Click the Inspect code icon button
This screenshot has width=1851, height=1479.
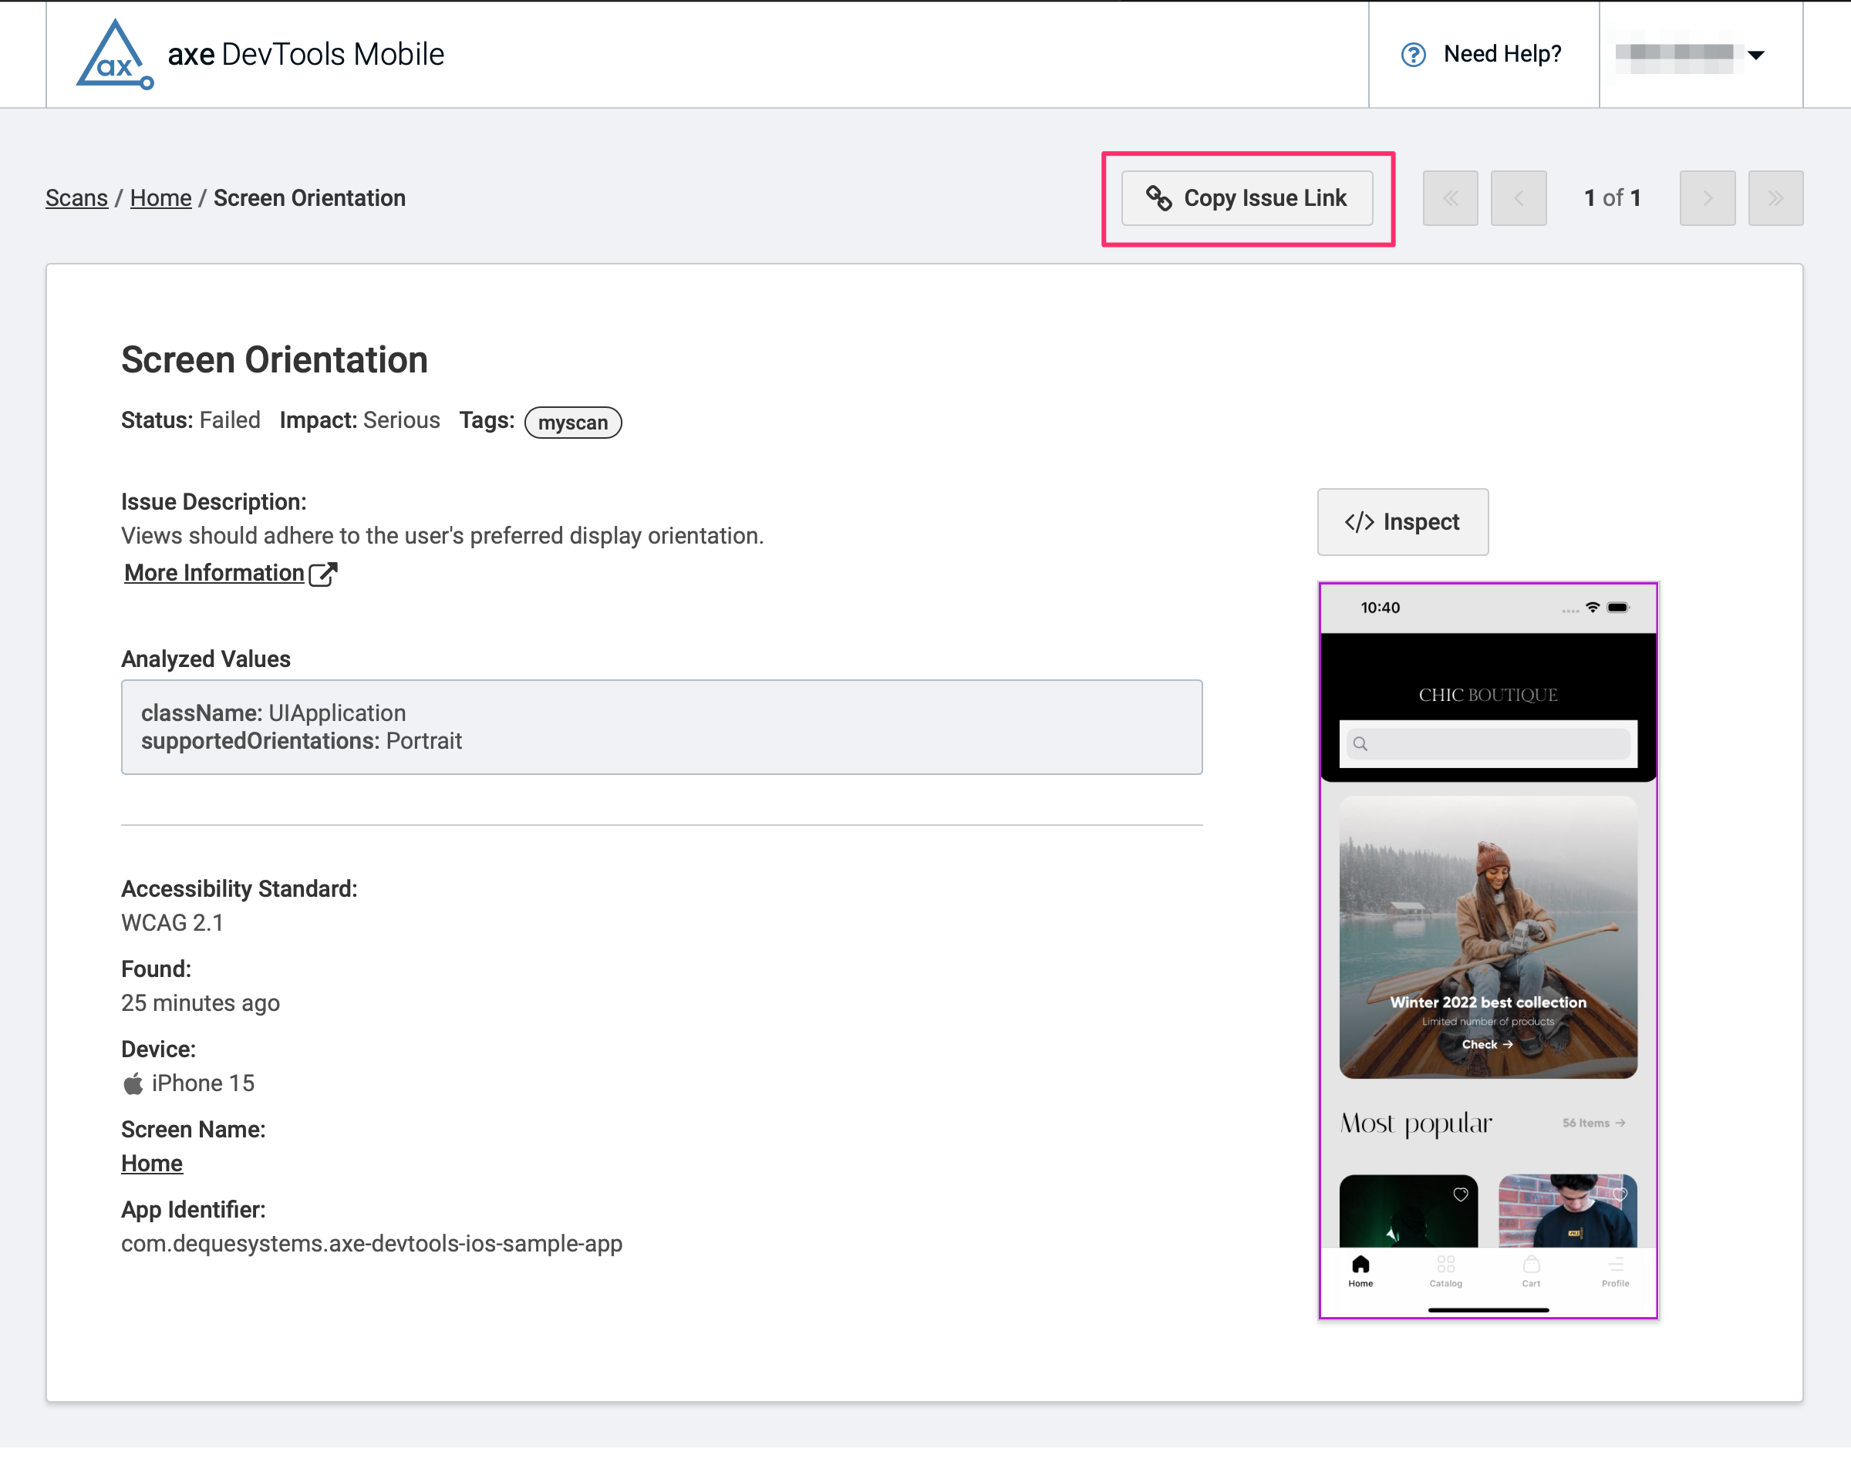1360,522
